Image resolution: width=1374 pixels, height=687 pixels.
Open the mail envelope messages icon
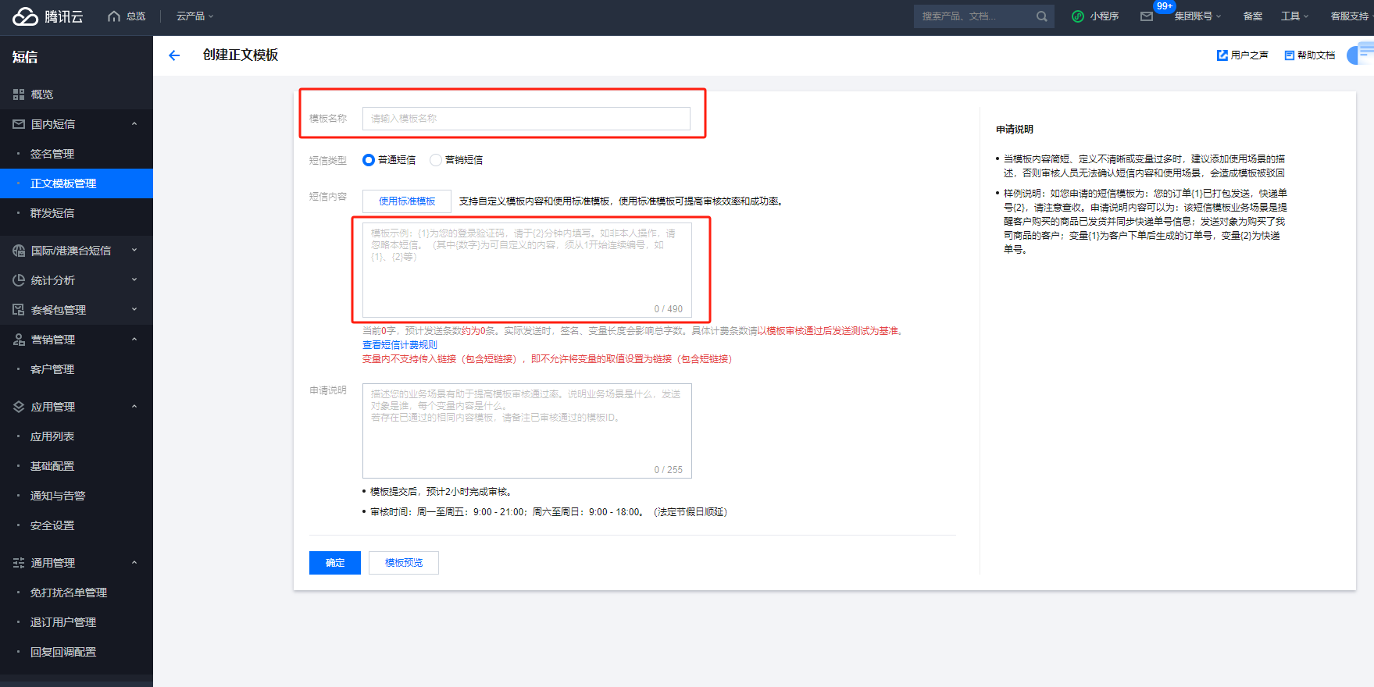click(1146, 16)
